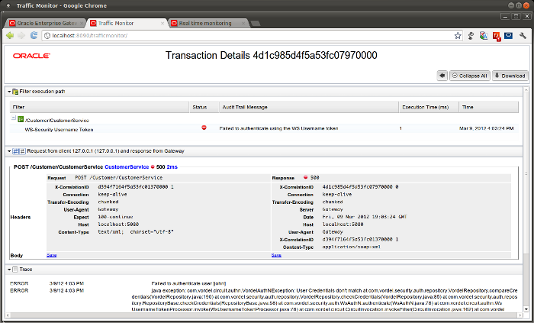The image size is (534, 323).
Task: Save the request body link
Action: [x=51, y=255]
